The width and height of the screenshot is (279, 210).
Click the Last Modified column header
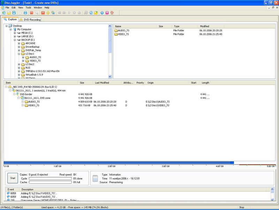107,83
